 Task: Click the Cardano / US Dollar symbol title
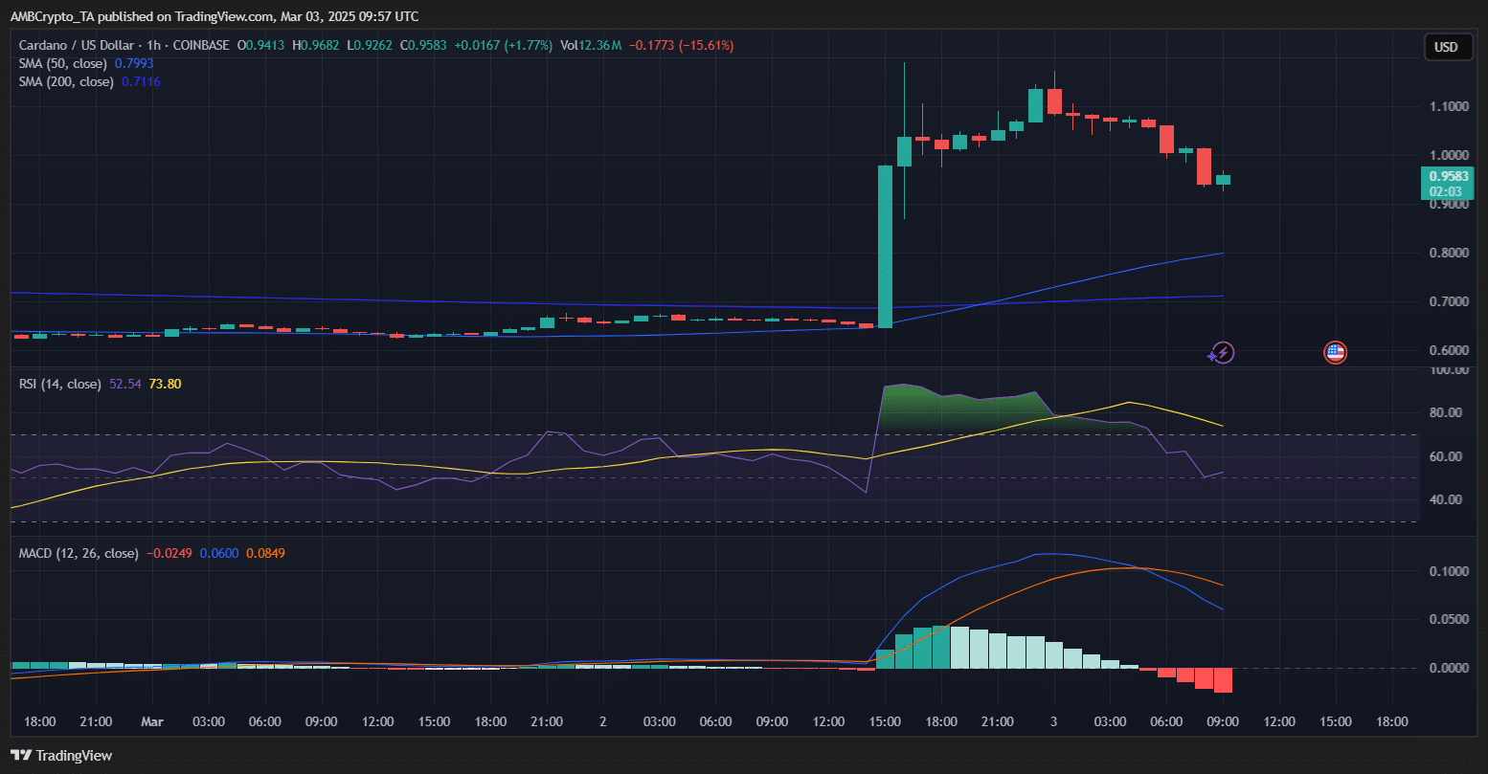(x=79, y=45)
